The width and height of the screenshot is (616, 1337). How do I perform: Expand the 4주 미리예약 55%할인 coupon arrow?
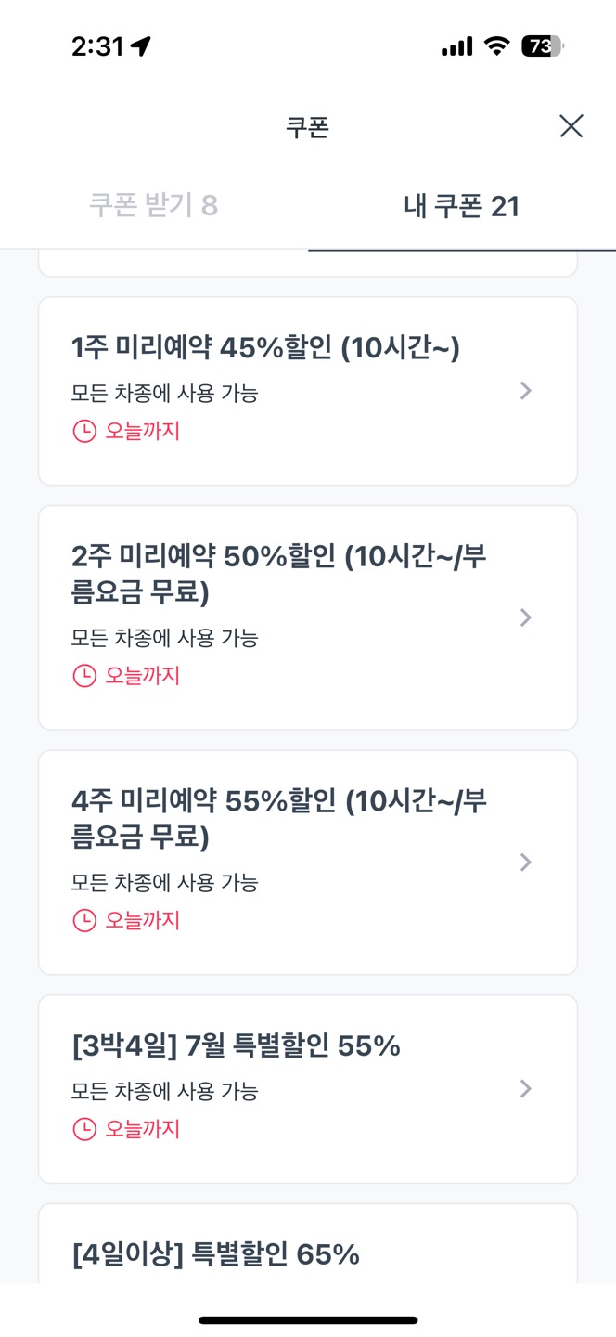[526, 862]
